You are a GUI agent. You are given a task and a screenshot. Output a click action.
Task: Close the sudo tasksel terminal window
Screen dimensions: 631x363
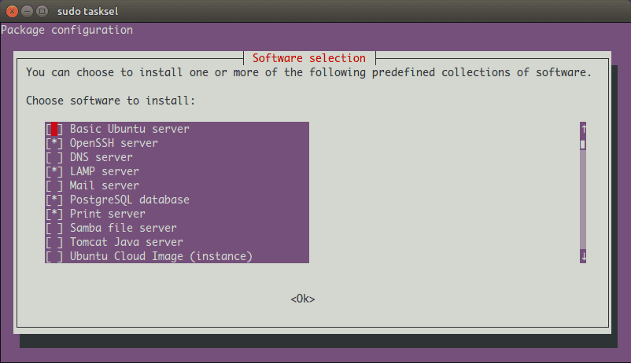11,11
